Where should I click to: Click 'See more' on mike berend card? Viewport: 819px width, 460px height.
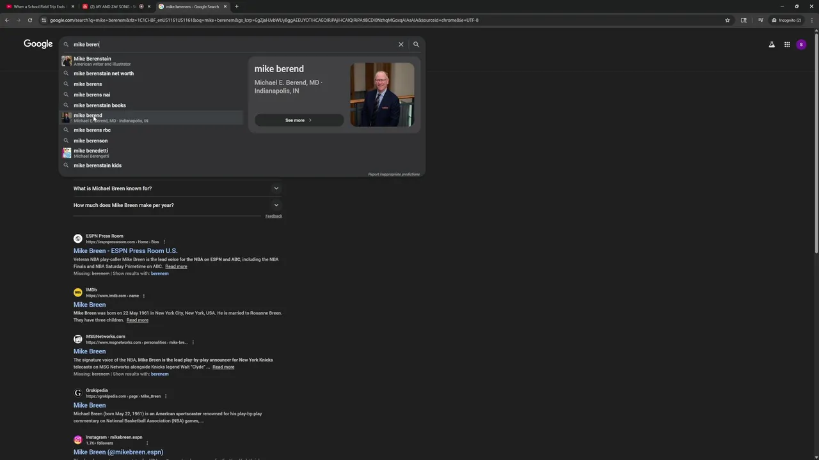(299, 120)
